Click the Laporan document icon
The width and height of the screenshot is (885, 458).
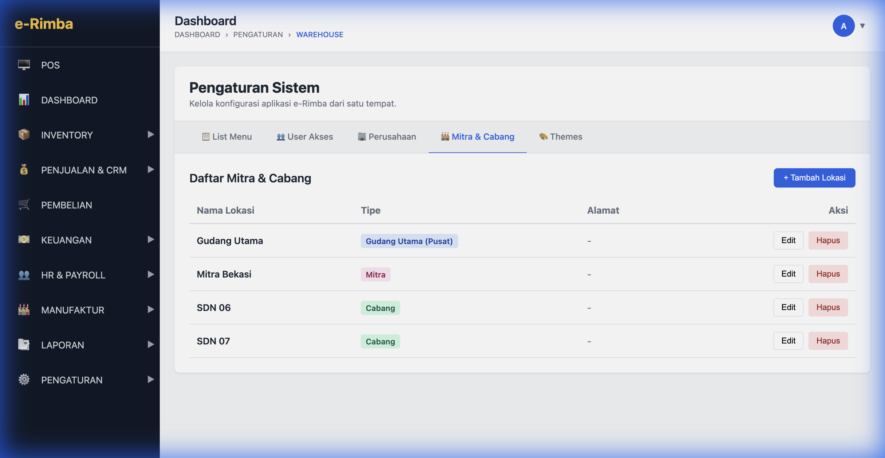(x=24, y=344)
